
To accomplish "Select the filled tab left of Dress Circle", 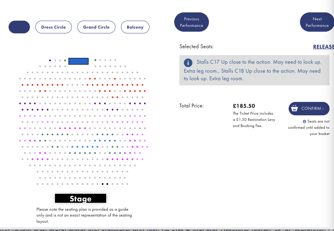I will [19, 27].
